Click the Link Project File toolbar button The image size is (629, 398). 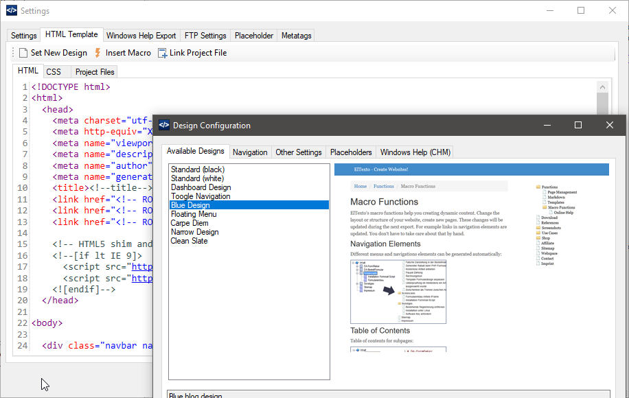point(192,53)
